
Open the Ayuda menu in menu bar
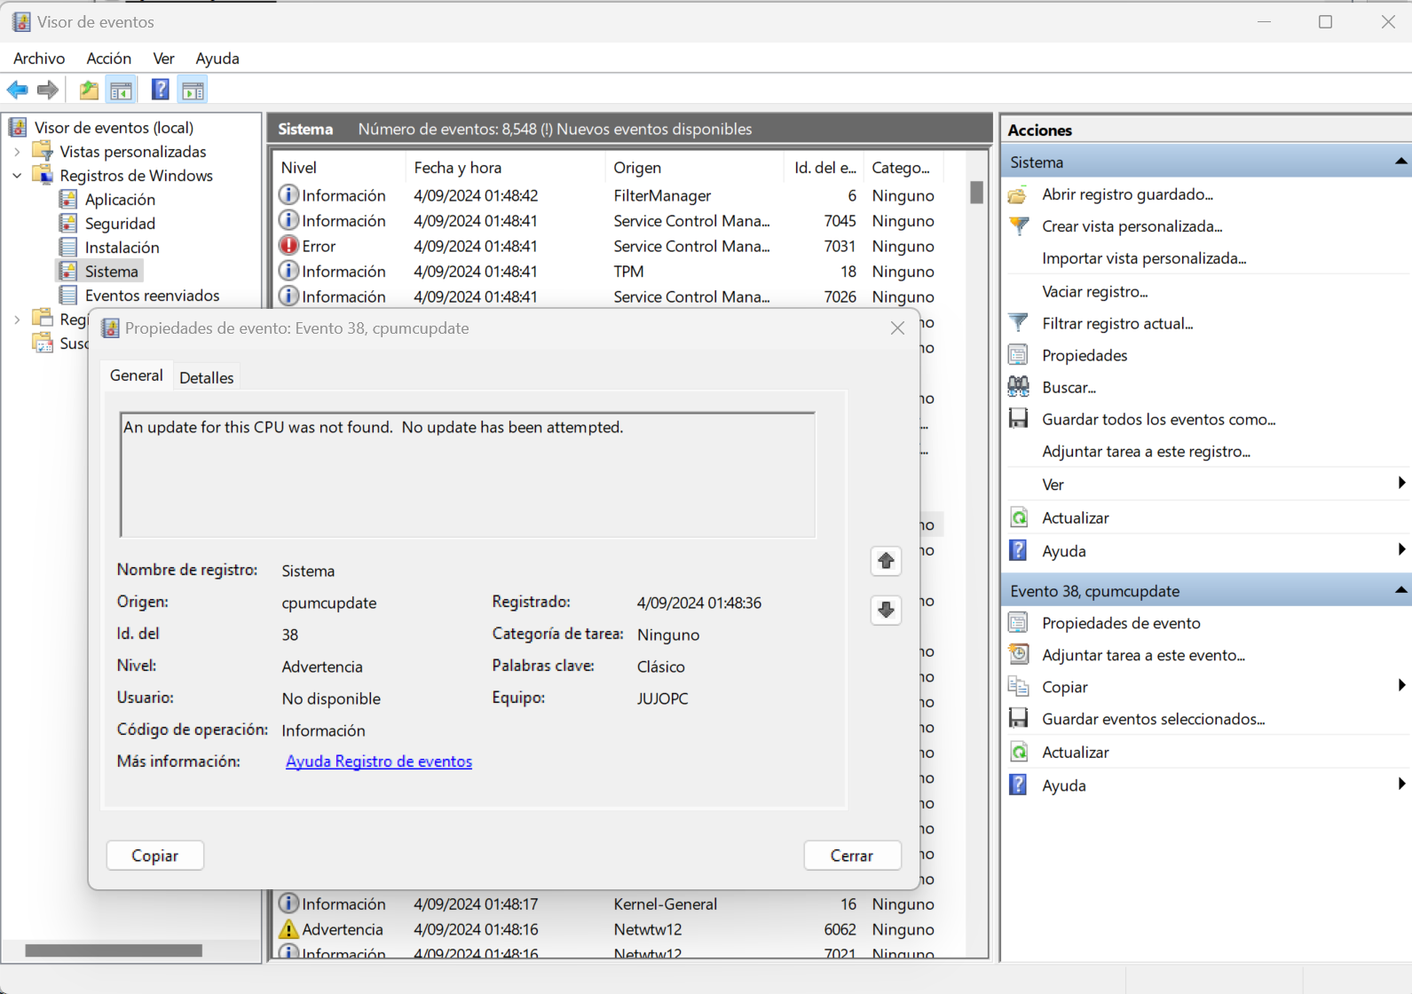point(217,59)
